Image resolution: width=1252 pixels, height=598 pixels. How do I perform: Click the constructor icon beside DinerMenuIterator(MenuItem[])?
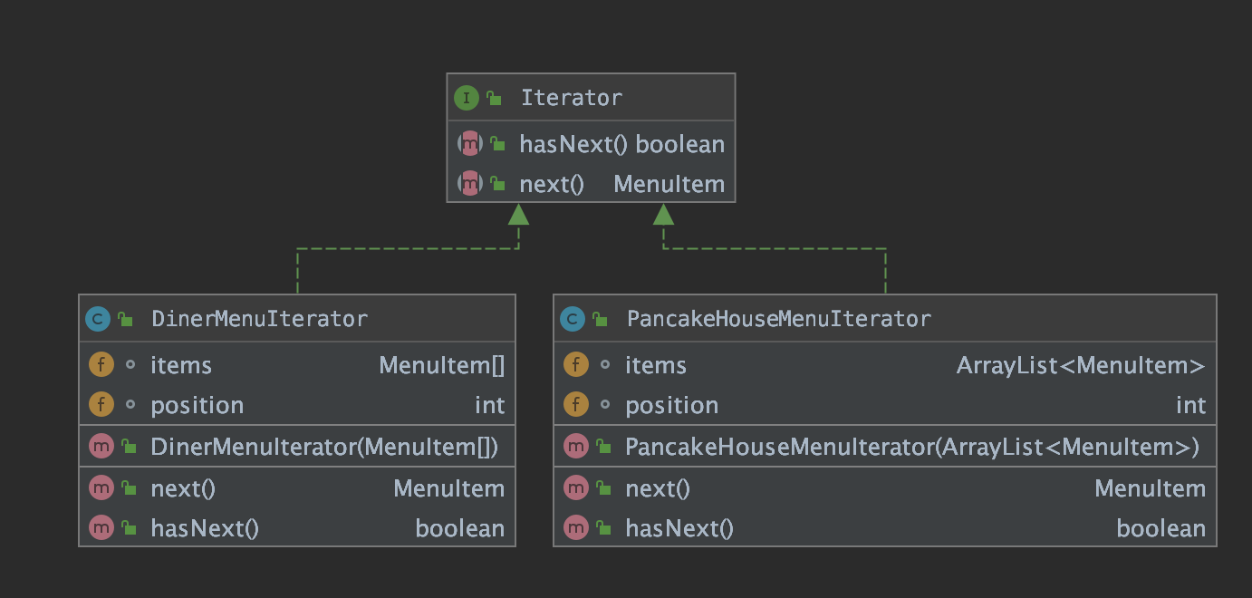tap(101, 445)
